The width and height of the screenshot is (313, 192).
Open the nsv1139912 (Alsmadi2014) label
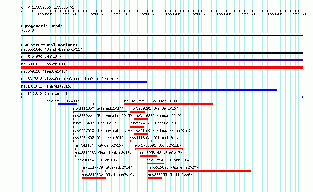click(x=46, y=94)
